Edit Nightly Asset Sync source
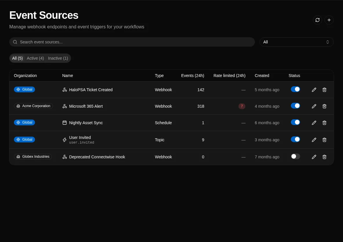 [x=314, y=123]
